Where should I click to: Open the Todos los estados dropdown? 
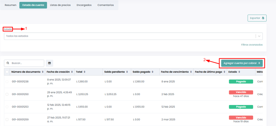point(129,36)
